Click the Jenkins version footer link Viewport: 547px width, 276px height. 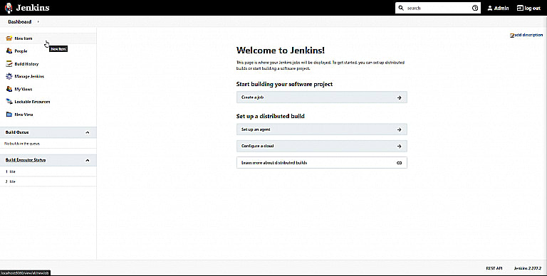(x=528, y=268)
